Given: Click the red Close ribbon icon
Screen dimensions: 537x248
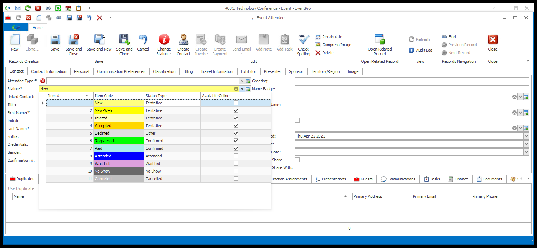Looking at the screenshot, I should pyautogui.click(x=493, y=40).
